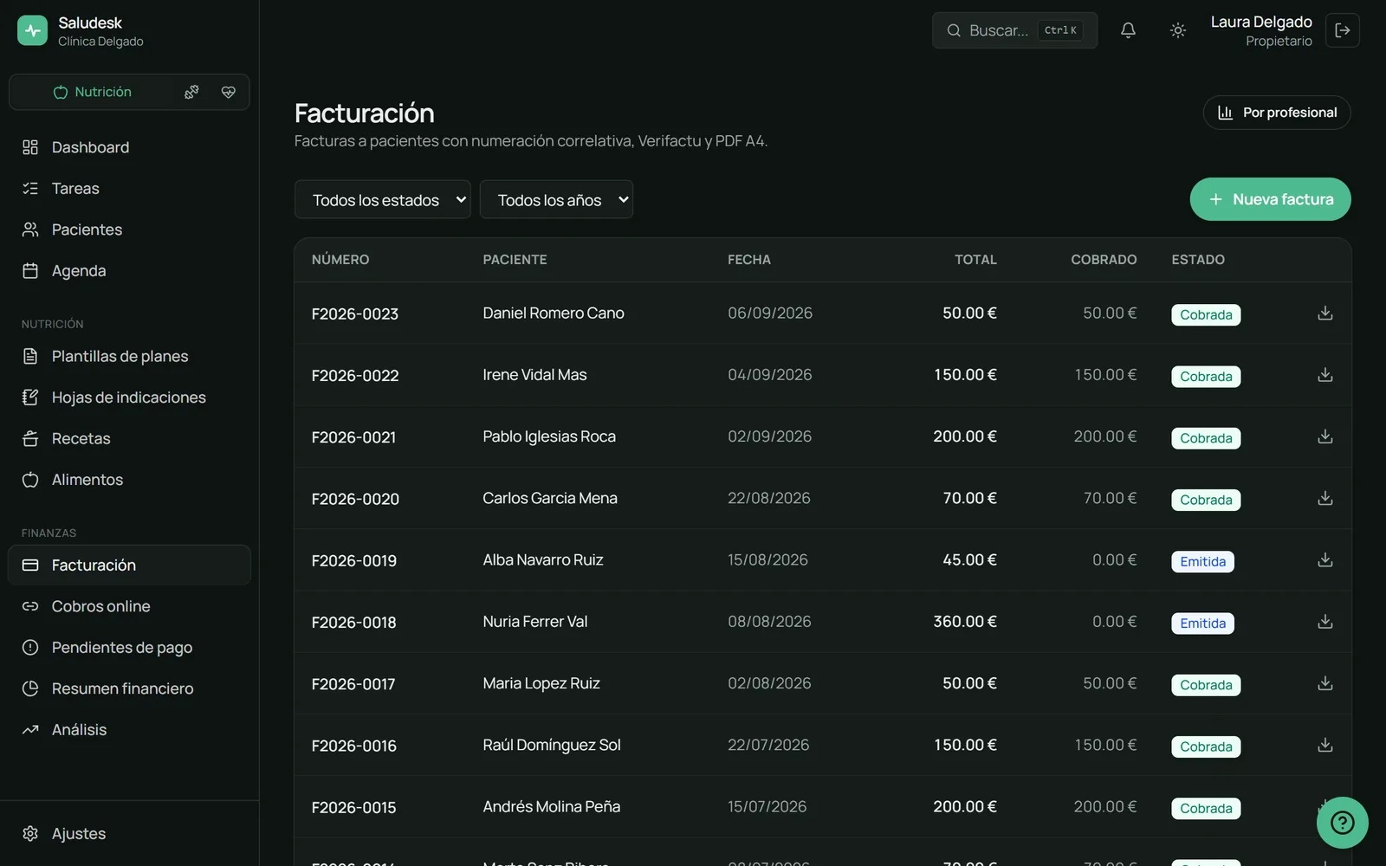1386x866 pixels.
Task: Toggle the light/dark theme sun icon
Action: [1177, 30]
